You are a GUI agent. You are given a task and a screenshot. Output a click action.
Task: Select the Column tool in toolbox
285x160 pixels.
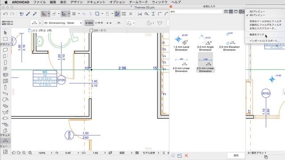pyautogui.click(x=5, y=88)
